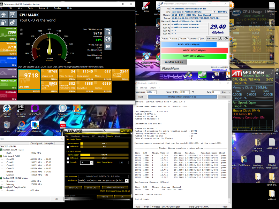The height and width of the screenshot is (209, 279).
Task: Click OK in the clocks window
Action: 56,199
